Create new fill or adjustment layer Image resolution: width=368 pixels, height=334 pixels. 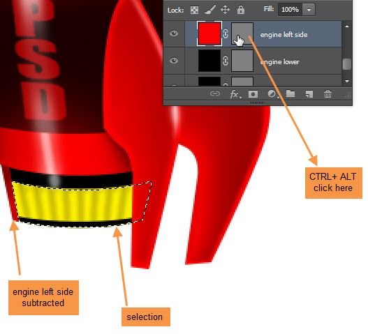coord(272,94)
